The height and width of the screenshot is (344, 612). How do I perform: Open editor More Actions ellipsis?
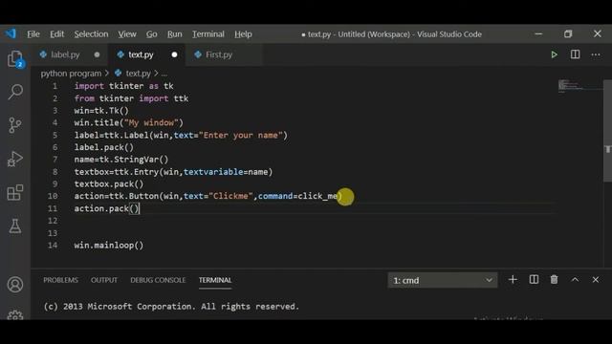point(596,54)
